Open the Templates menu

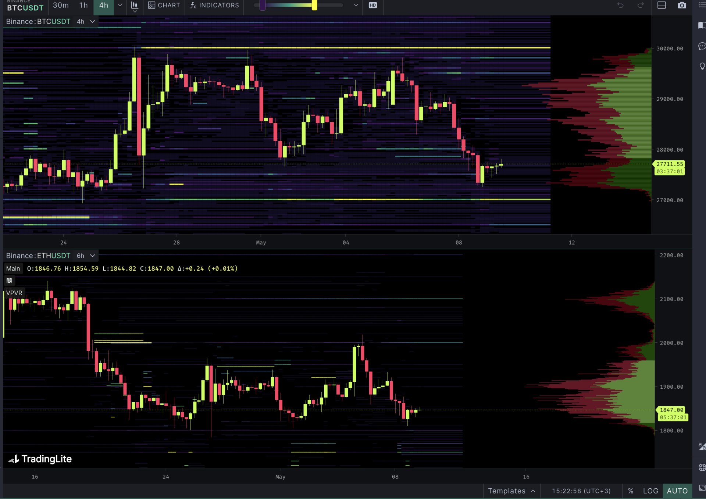point(511,491)
